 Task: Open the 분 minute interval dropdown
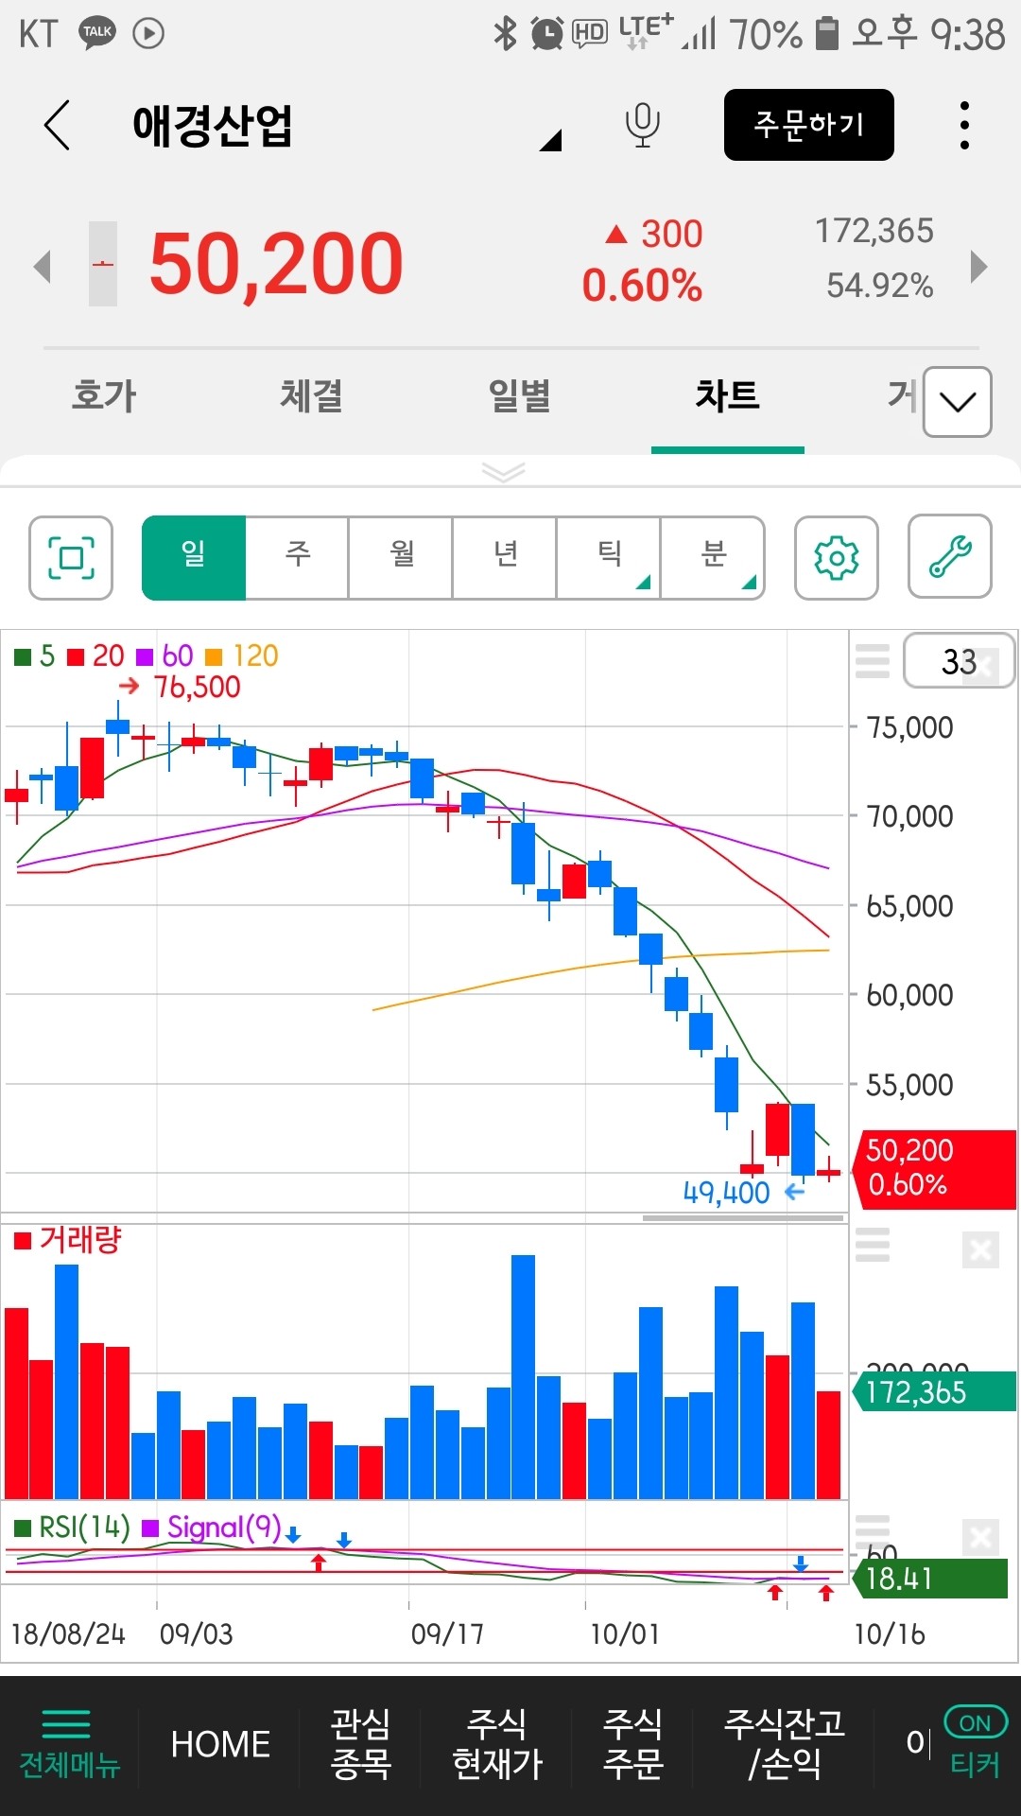click(713, 557)
